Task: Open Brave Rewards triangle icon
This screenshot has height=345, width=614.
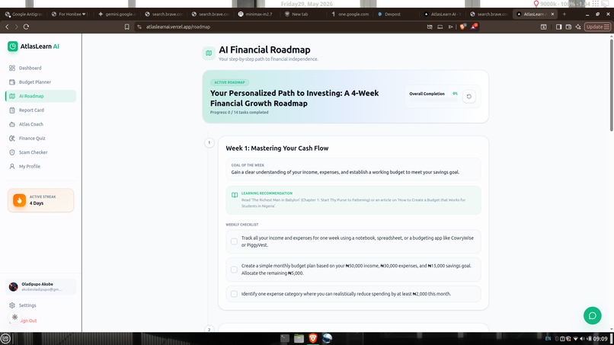Action: tap(474, 27)
